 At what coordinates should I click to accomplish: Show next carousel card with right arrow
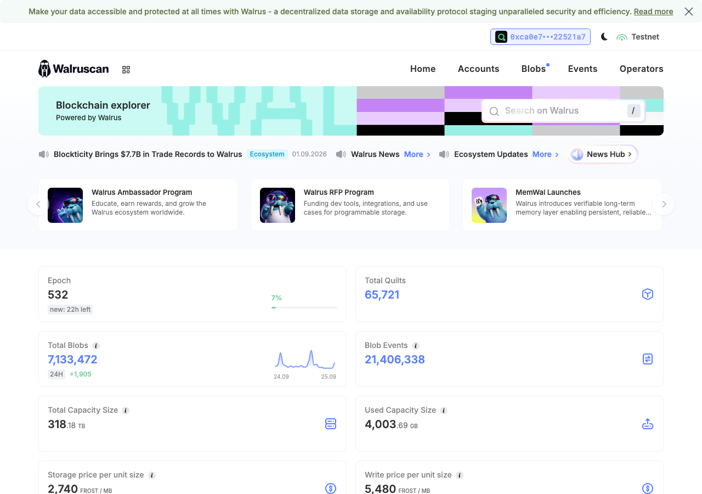click(664, 204)
